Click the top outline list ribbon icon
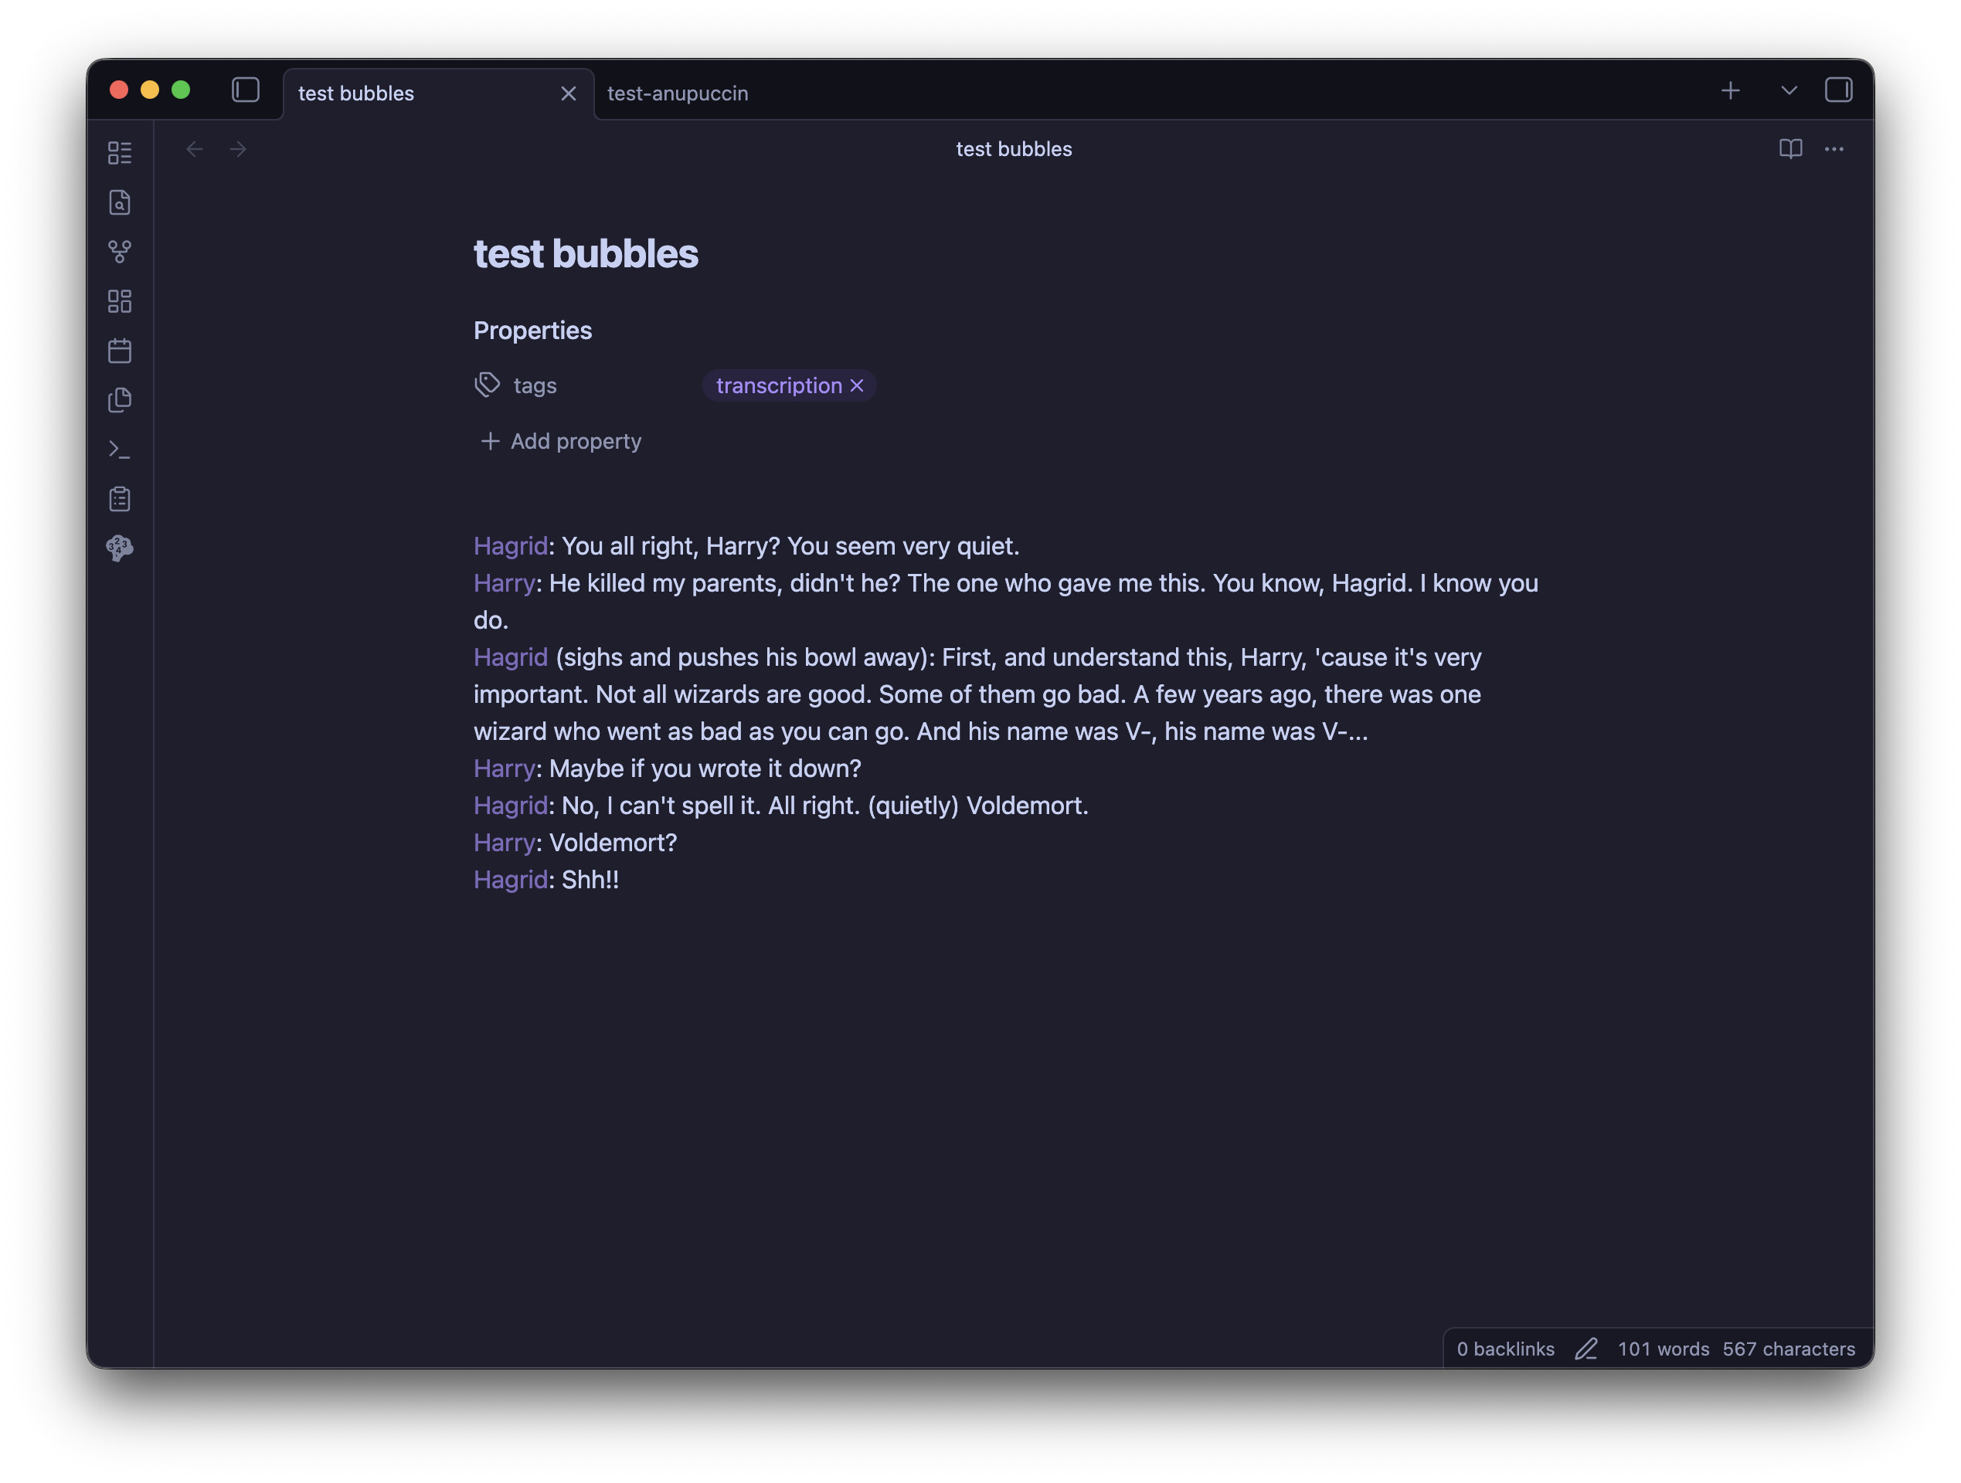Image resolution: width=1961 pixels, height=1483 pixels. 120,152
